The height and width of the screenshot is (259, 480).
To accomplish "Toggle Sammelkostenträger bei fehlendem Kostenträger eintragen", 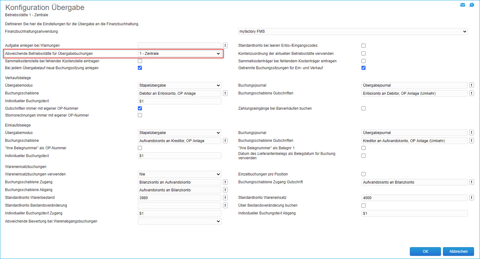I will [363, 61].
